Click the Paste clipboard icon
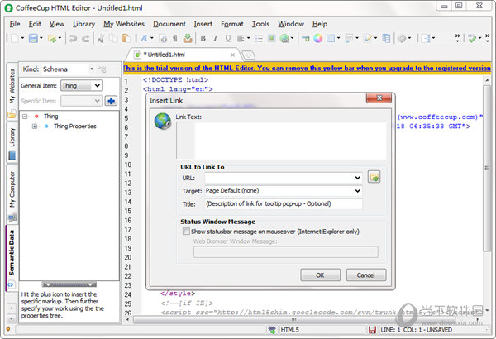The height and width of the screenshot is (339, 496). coord(126,39)
